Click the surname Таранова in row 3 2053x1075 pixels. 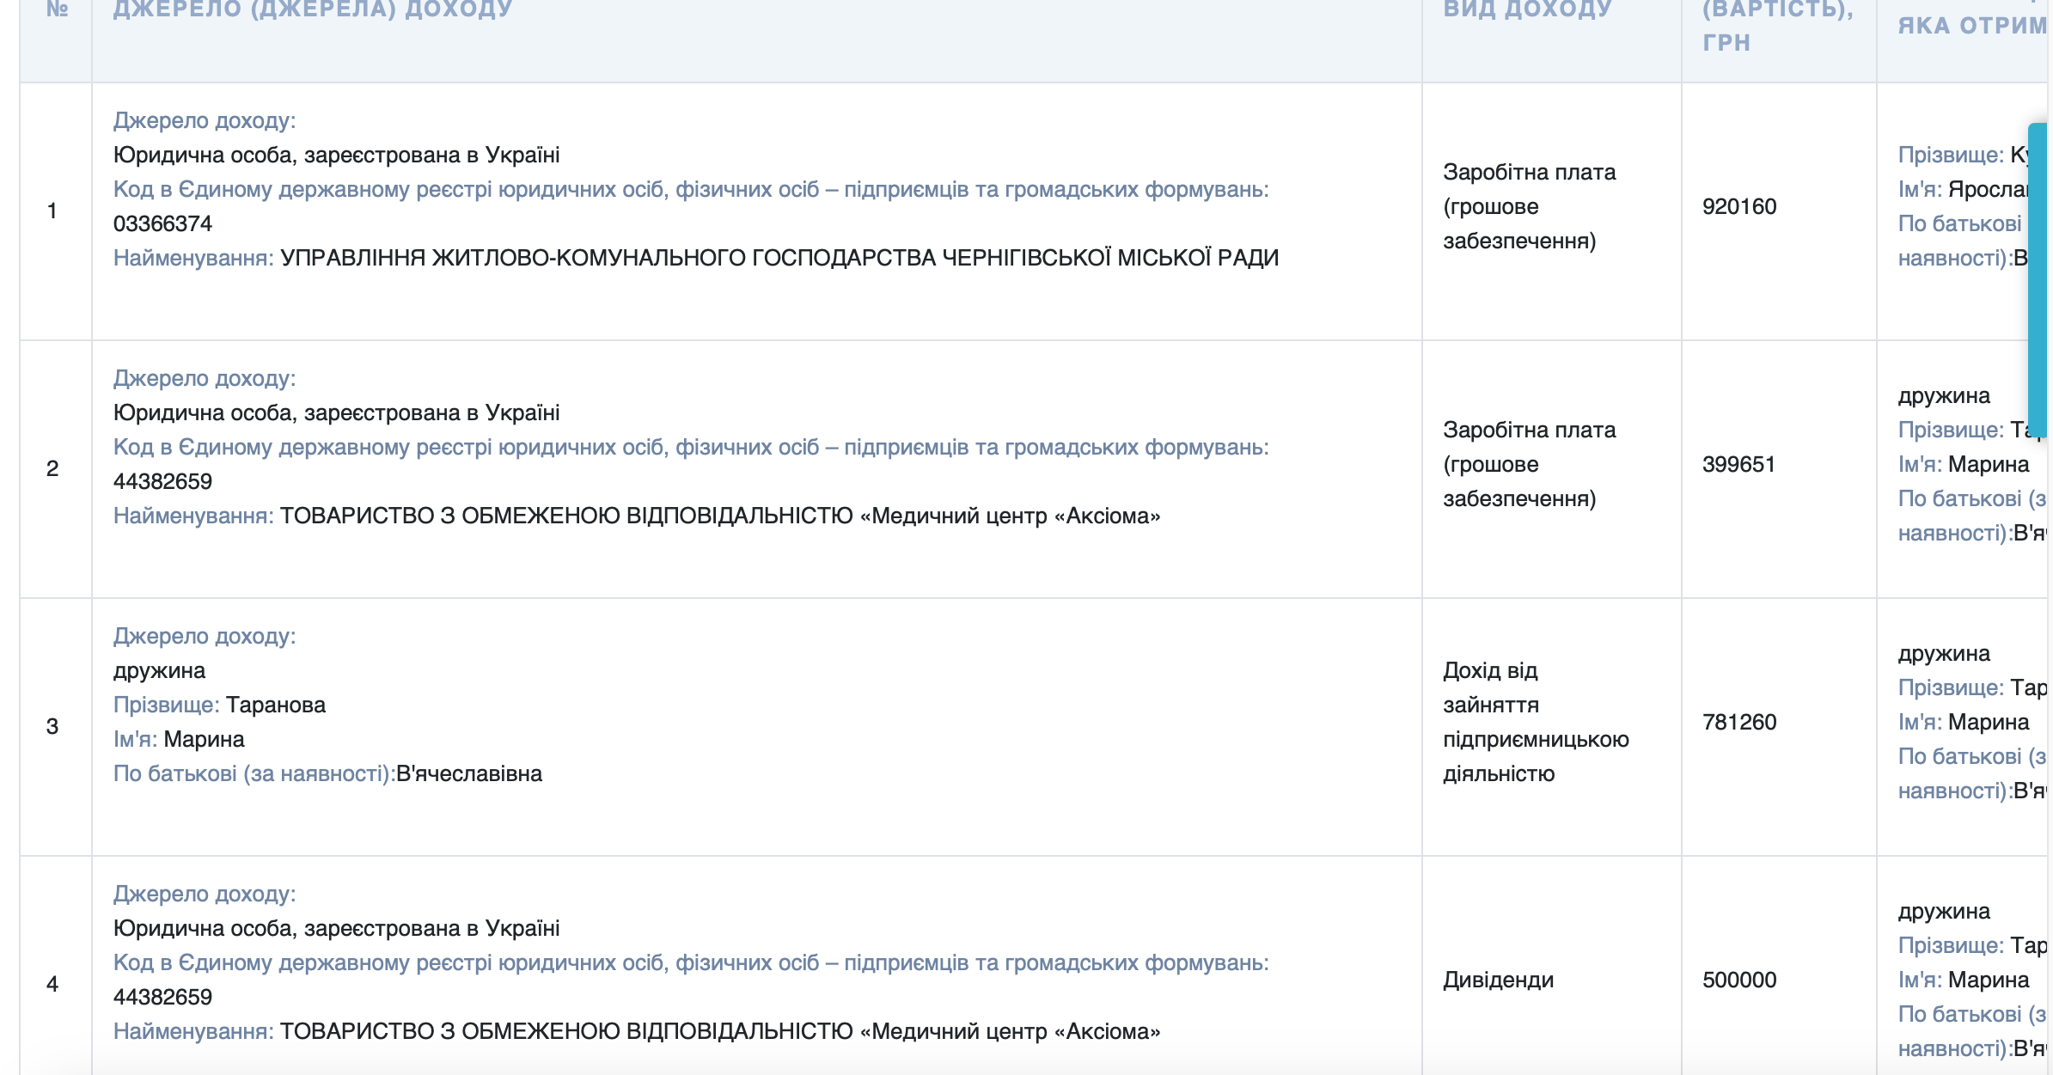click(275, 705)
